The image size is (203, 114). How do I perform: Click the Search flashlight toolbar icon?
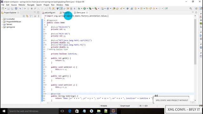point(121,9)
